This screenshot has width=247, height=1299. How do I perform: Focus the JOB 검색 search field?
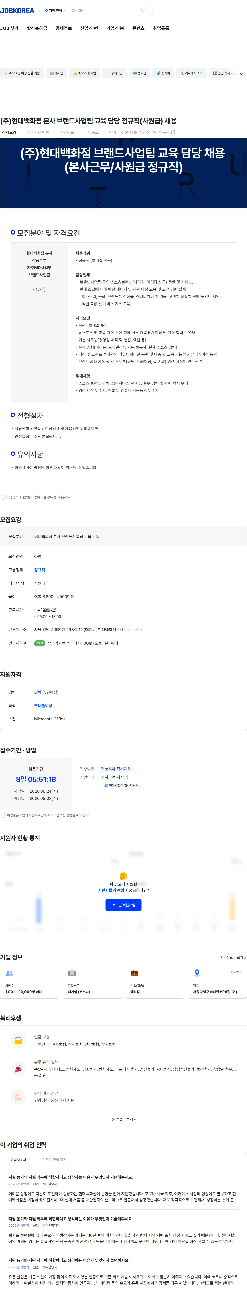(103, 11)
